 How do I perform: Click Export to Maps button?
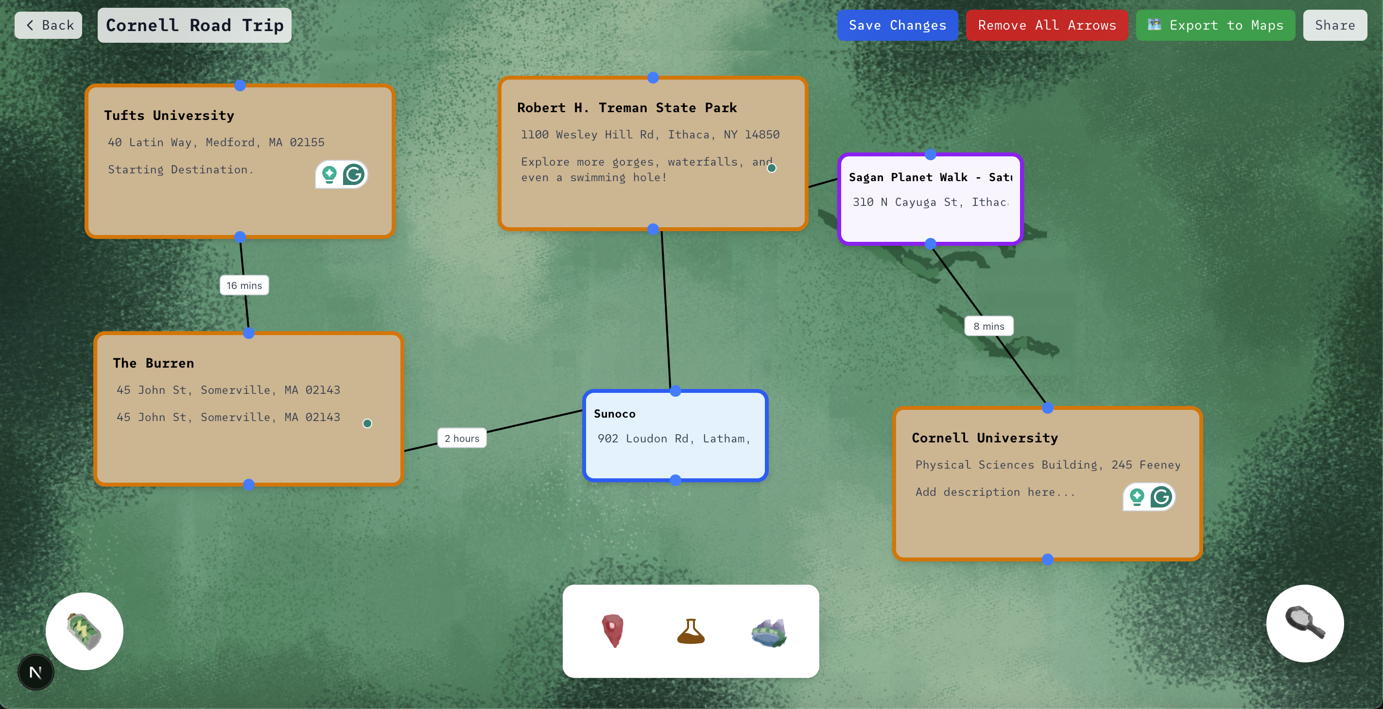(1215, 25)
